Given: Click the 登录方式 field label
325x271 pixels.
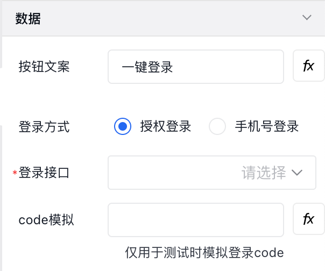Looking at the screenshot, I should 44,127.
